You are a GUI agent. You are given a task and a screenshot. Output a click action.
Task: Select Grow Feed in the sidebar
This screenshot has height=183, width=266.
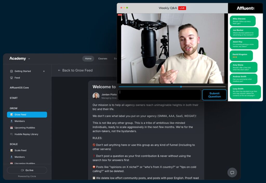pos(27,114)
